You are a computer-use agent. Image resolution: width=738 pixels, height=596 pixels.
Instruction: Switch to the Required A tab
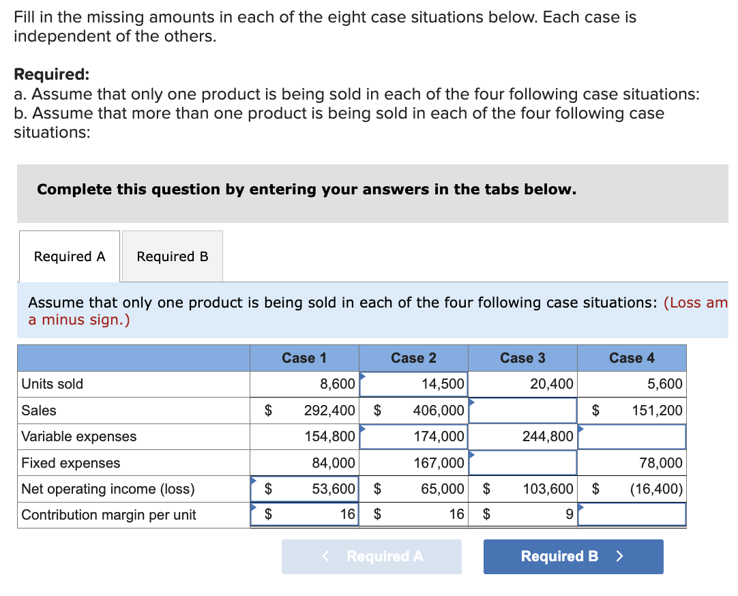[68, 256]
